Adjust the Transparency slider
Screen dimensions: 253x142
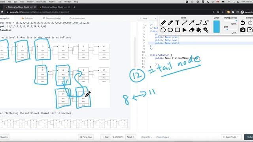tap(230, 21)
